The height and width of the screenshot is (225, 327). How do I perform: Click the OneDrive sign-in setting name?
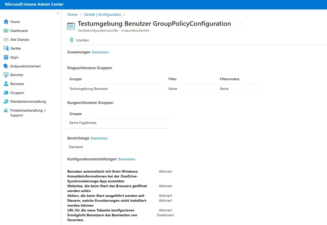tap(103, 176)
